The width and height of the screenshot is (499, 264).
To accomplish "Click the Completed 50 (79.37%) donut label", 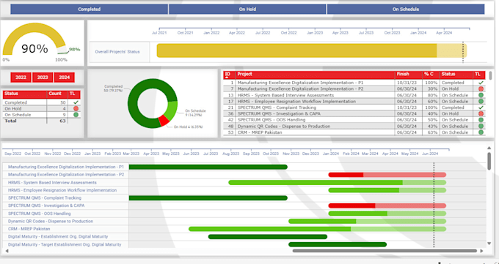I will 113,88.
